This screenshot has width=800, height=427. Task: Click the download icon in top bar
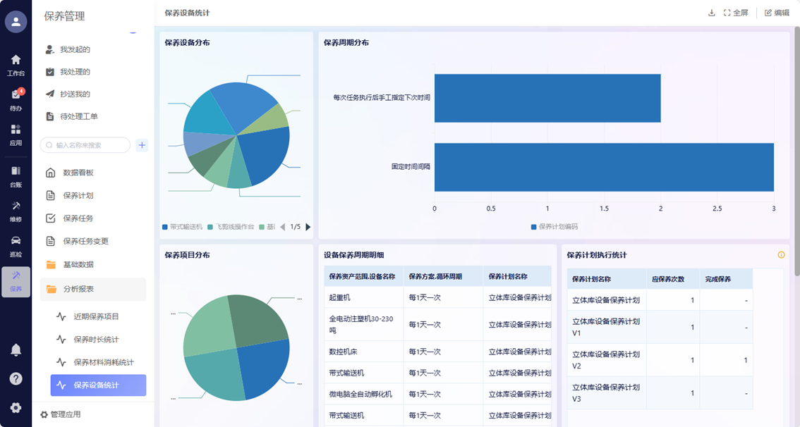click(x=711, y=13)
